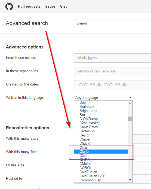Focus the From these owners field
The width and height of the screenshot is (151, 189).
112,58
